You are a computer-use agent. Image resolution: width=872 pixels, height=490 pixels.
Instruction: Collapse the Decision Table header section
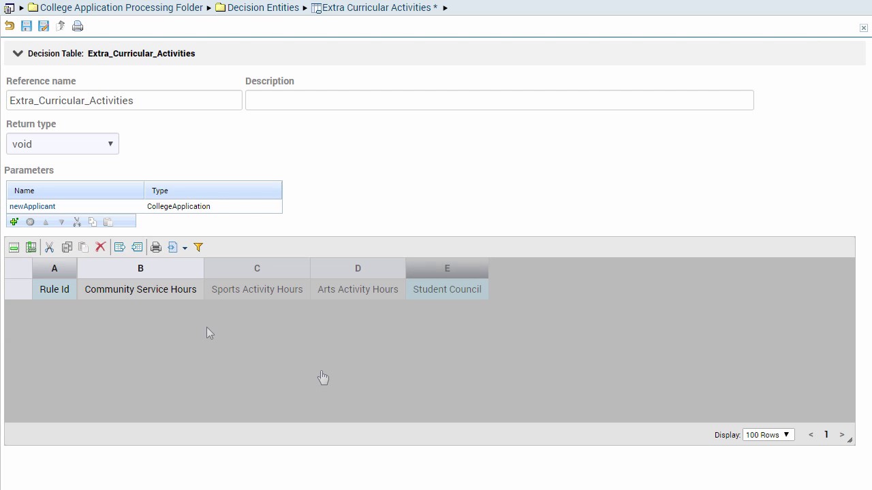click(x=18, y=53)
